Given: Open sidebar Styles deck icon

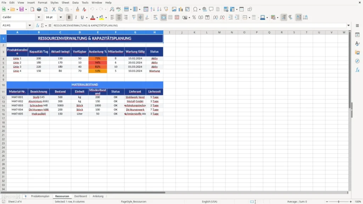Looking at the screenshot, I should [357, 44].
